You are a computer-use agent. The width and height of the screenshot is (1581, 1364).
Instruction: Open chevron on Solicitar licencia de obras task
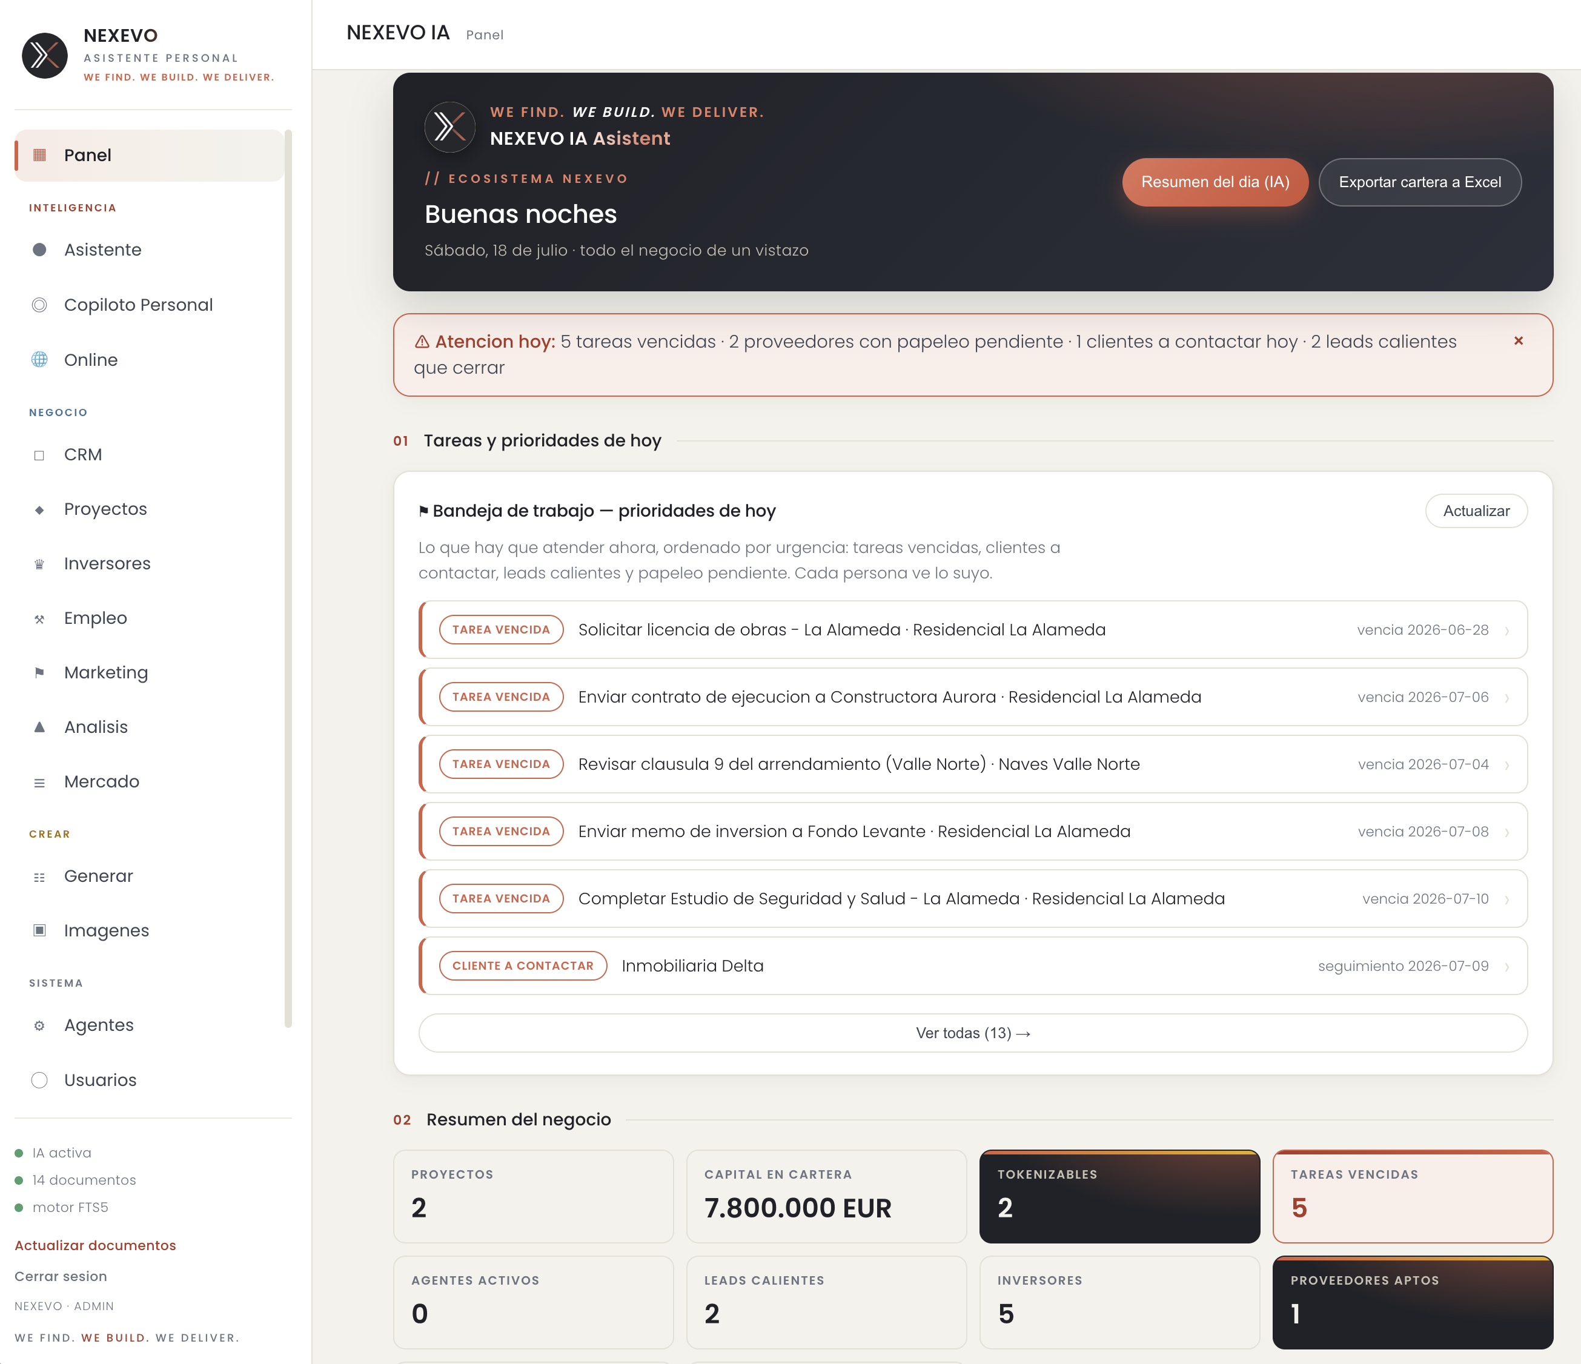coord(1507,631)
